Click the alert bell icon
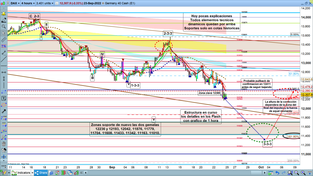 coord(4,14)
